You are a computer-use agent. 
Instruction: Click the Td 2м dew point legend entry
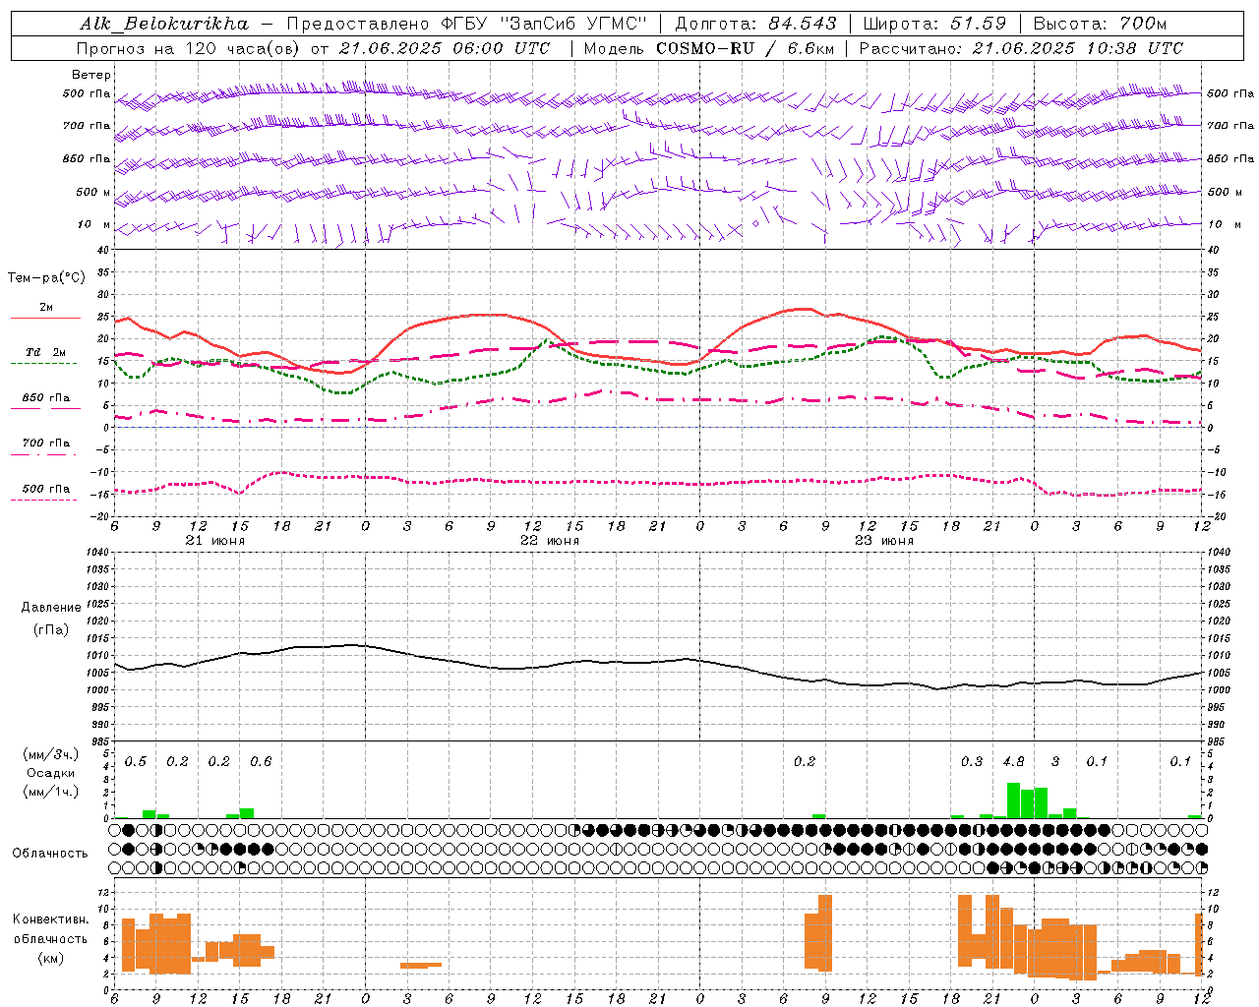[45, 352]
